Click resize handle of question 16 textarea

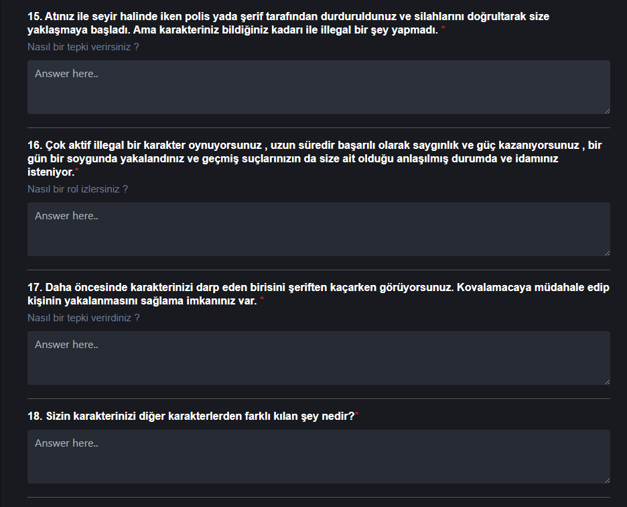point(607,253)
